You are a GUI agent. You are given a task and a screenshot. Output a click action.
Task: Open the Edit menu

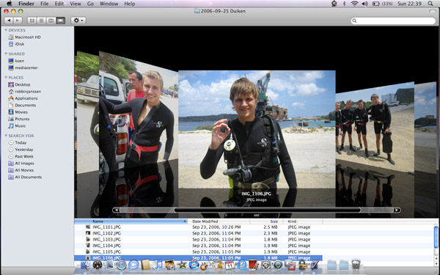pyautogui.click(x=59, y=4)
